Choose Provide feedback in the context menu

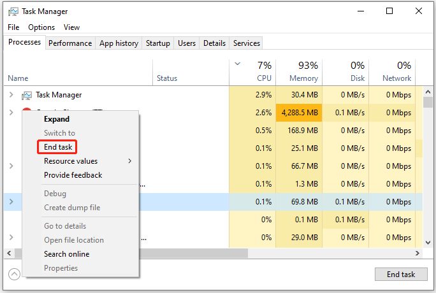(x=73, y=175)
